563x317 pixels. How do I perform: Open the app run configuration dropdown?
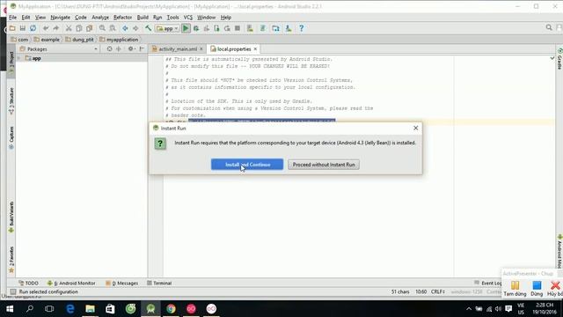click(x=167, y=28)
